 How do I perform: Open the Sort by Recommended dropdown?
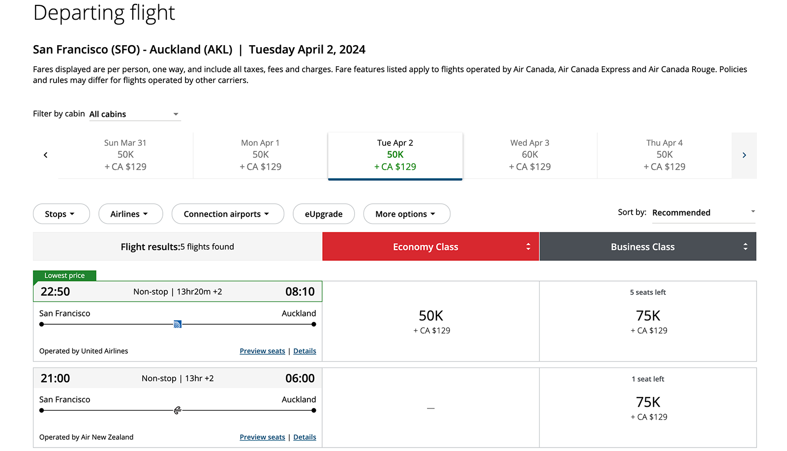click(703, 213)
